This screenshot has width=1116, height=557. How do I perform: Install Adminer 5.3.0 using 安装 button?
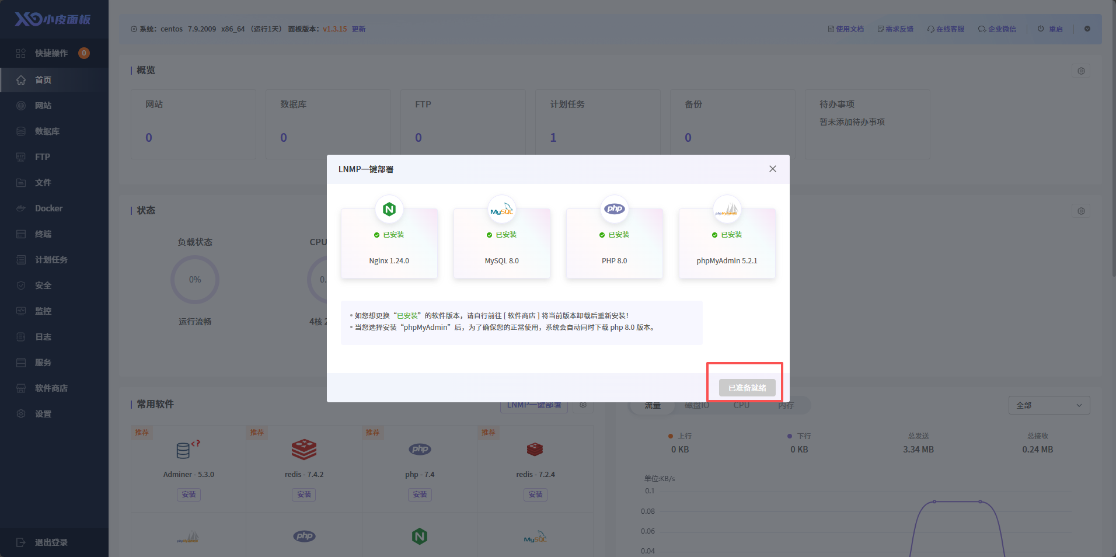189,495
